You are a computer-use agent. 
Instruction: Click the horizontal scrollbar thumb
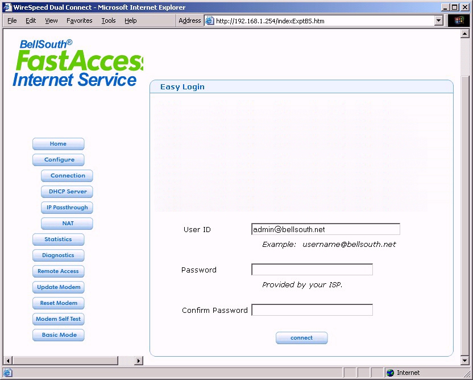click(65, 361)
